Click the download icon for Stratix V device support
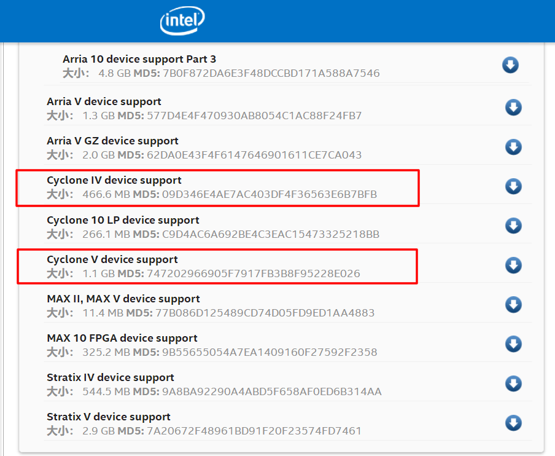 (513, 423)
